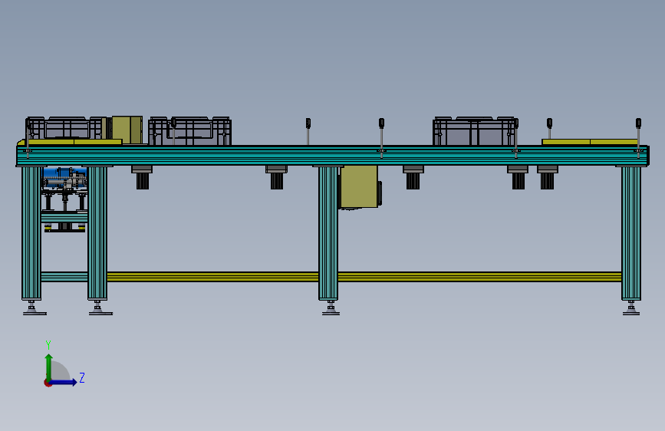This screenshot has height=431, width=665.
Task: Select the center teal support leg
Action: (x=328, y=233)
